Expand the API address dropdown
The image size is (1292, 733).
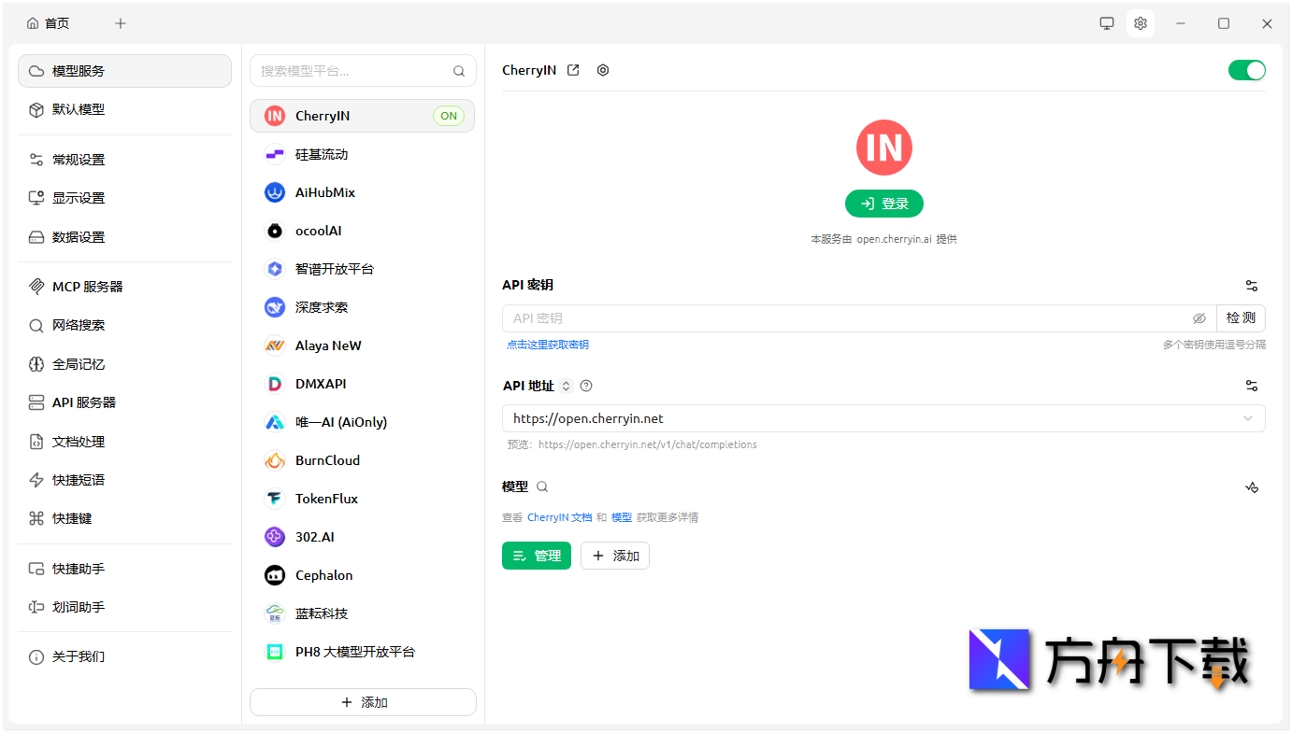pyautogui.click(x=1248, y=418)
